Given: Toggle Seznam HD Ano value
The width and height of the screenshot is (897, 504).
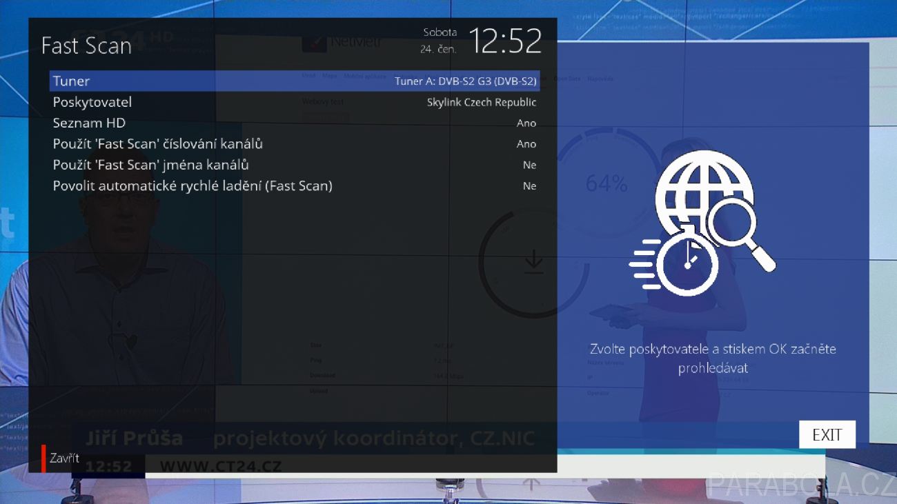Looking at the screenshot, I should tap(526, 123).
